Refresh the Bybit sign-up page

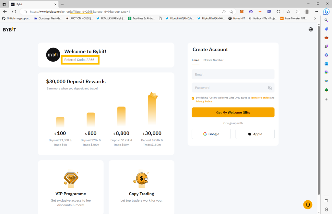[x=14, y=11]
